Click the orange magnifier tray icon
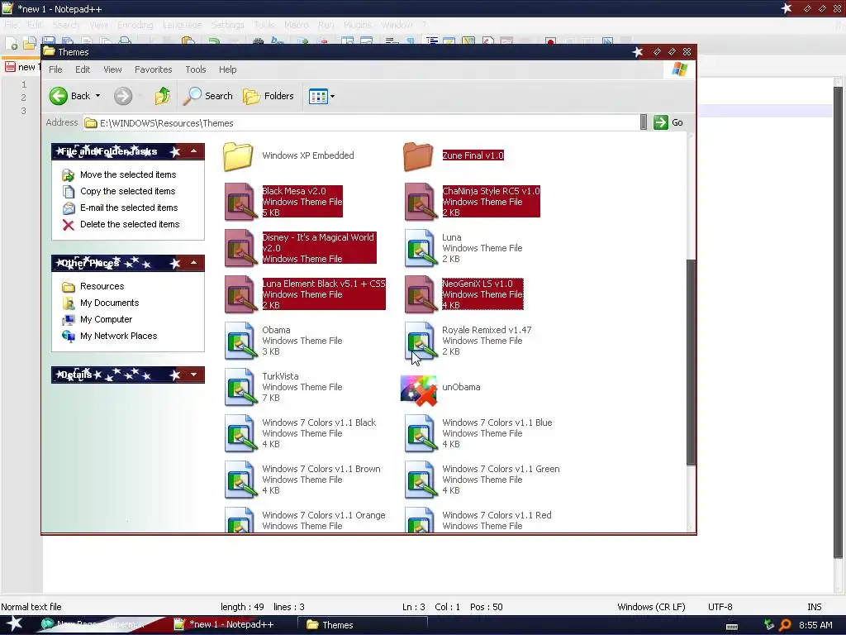846x635 pixels. (x=785, y=625)
